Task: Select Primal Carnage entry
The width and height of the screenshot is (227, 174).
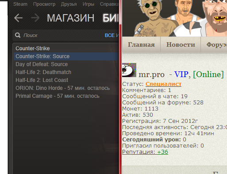Action: pyautogui.click(x=66, y=96)
